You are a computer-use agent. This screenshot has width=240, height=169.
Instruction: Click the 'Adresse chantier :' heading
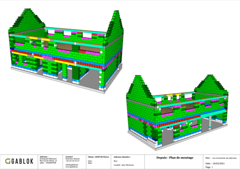point(122,157)
